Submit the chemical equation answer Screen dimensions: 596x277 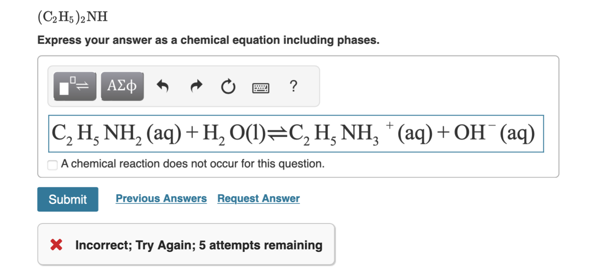[67, 199]
